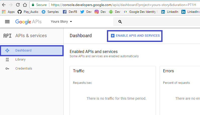The width and height of the screenshot is (200, 115).
Task: Open the Instagram Dev bookmark
Action: [100, 12]
